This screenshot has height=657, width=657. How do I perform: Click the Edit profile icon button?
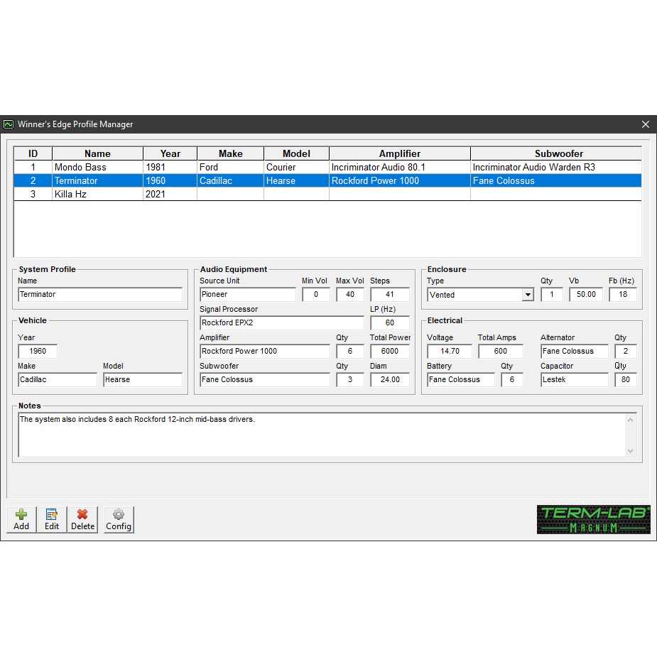click(52, 519)
